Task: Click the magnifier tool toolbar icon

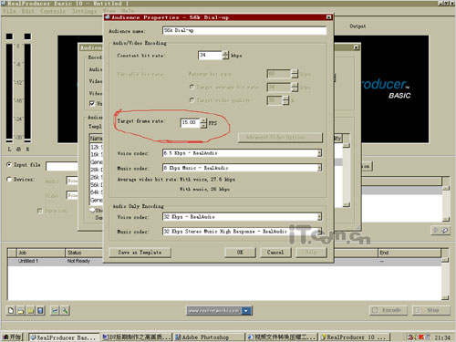Action: coord(65,310)
